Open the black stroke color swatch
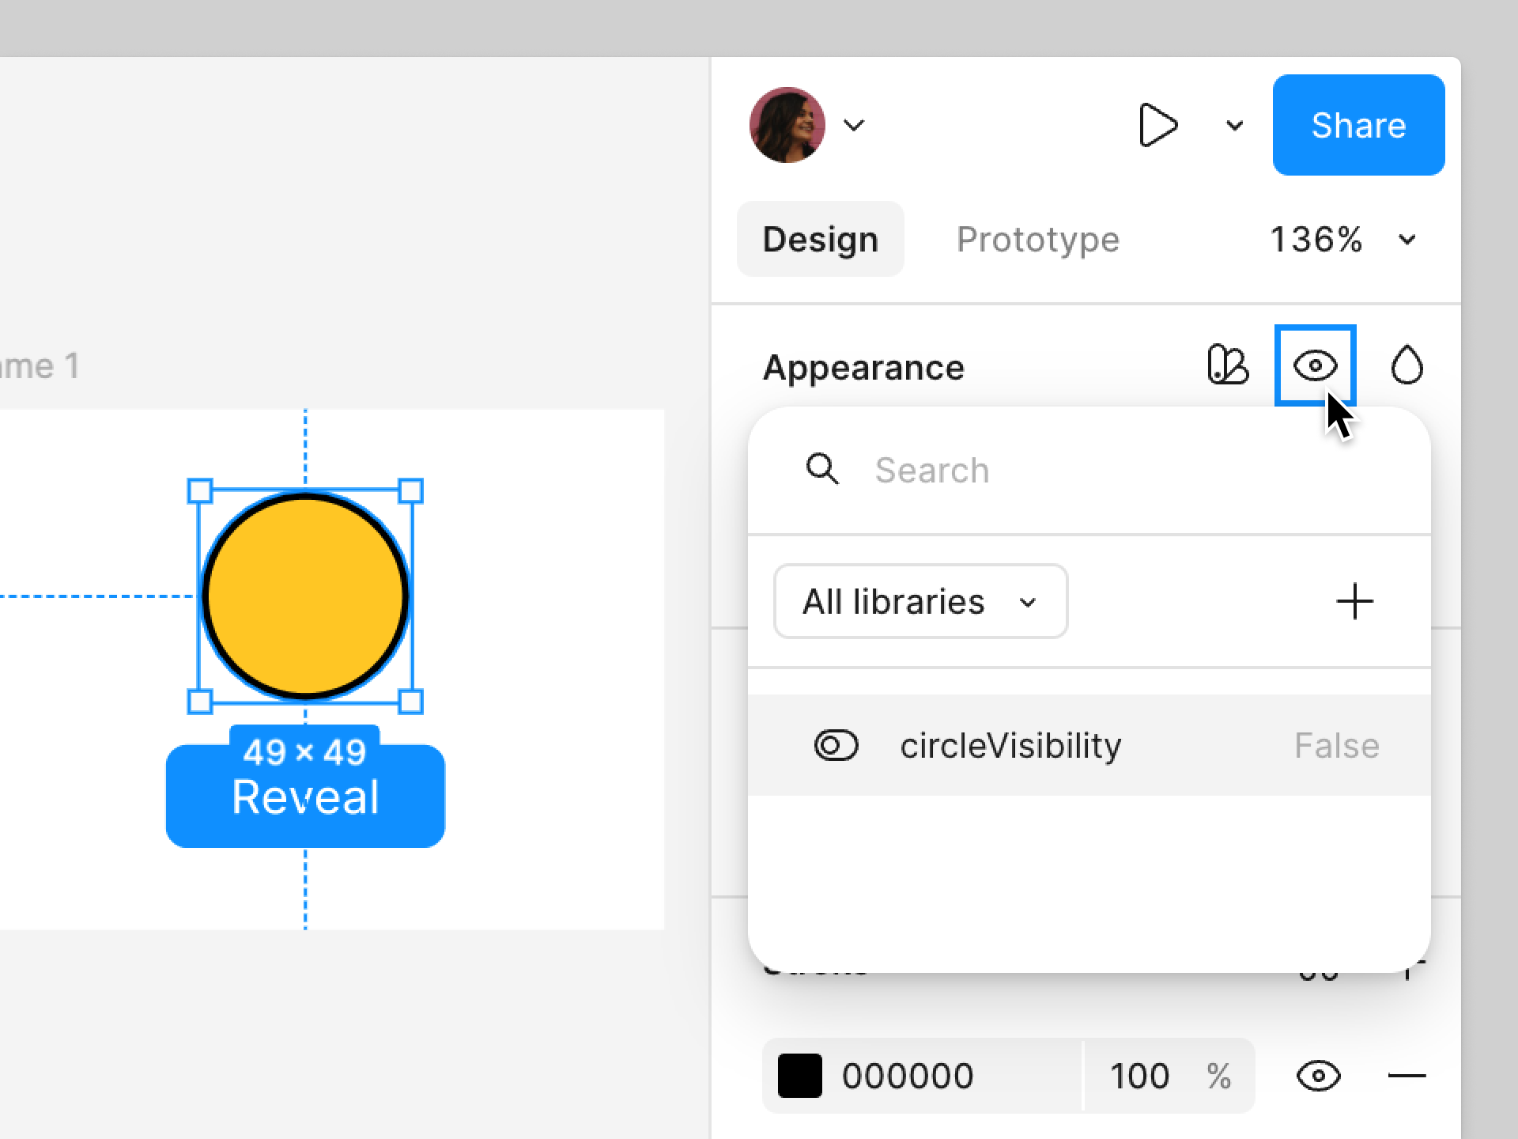The width and height of the screenshot is (1518, 1139). pos(799,1076)
